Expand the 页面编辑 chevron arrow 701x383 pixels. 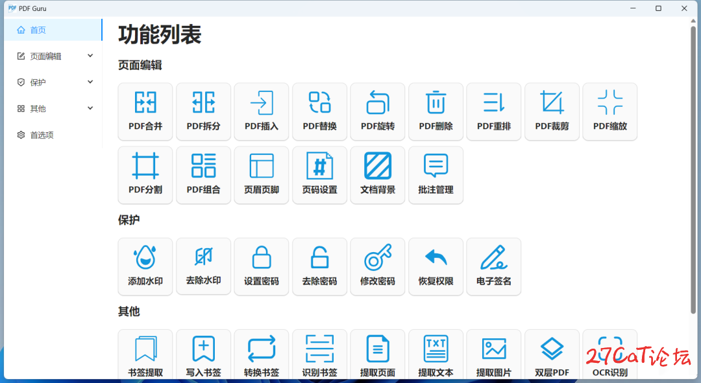(x=90, y=56)
